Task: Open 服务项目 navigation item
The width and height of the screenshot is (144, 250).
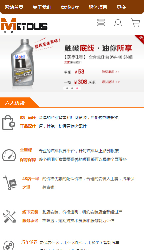Action: (98, 7)
